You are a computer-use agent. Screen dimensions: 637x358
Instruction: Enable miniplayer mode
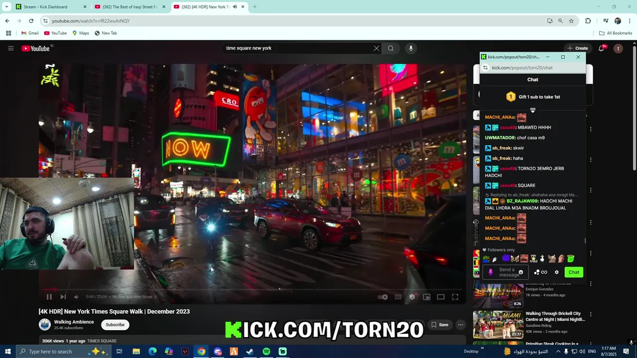[426, 297]
